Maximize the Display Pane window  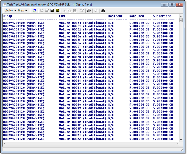[172, 5]
